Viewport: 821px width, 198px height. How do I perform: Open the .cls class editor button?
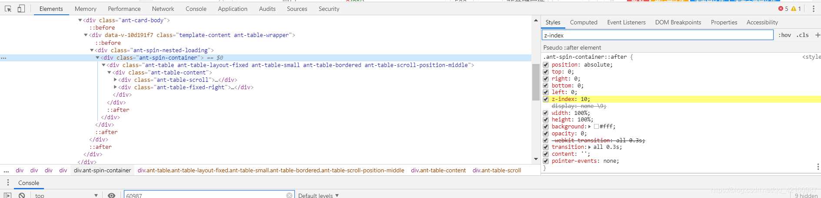pyautogui.click(x=802, y=35)
